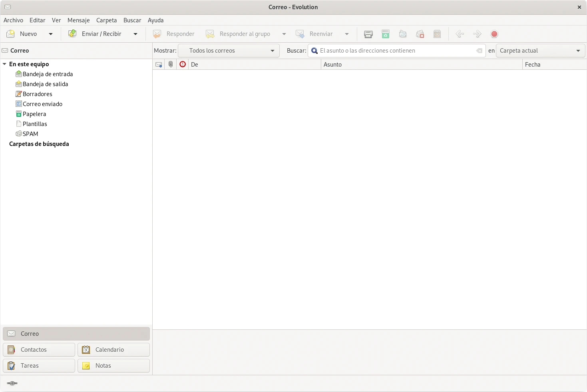Click the Archive cabinet toolbar icon
Screen dimensions: 587x392
(437, 34)
